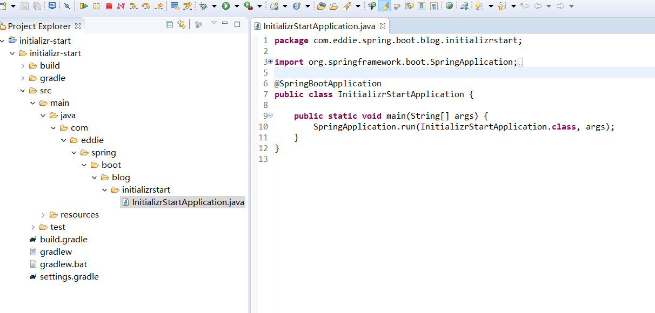Open the Debug dropdown arrow
Screen dimensions: 655x313
tap(214, 6)
